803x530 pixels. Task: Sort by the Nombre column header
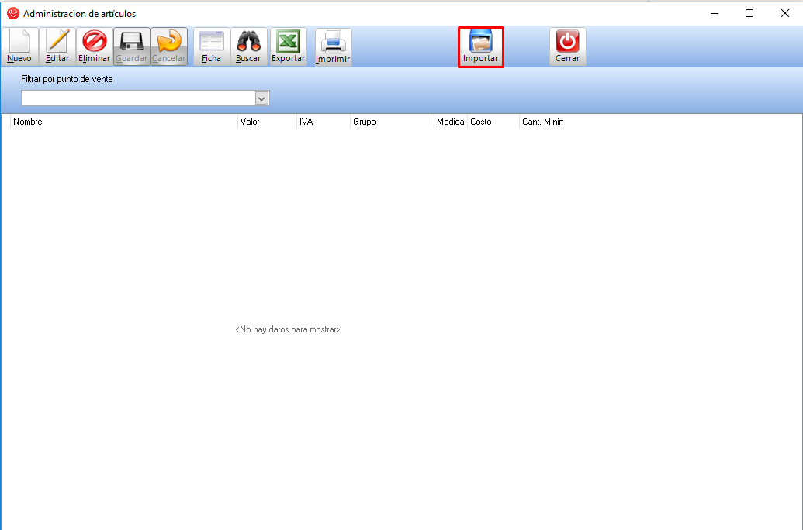(x=124, y=122)
